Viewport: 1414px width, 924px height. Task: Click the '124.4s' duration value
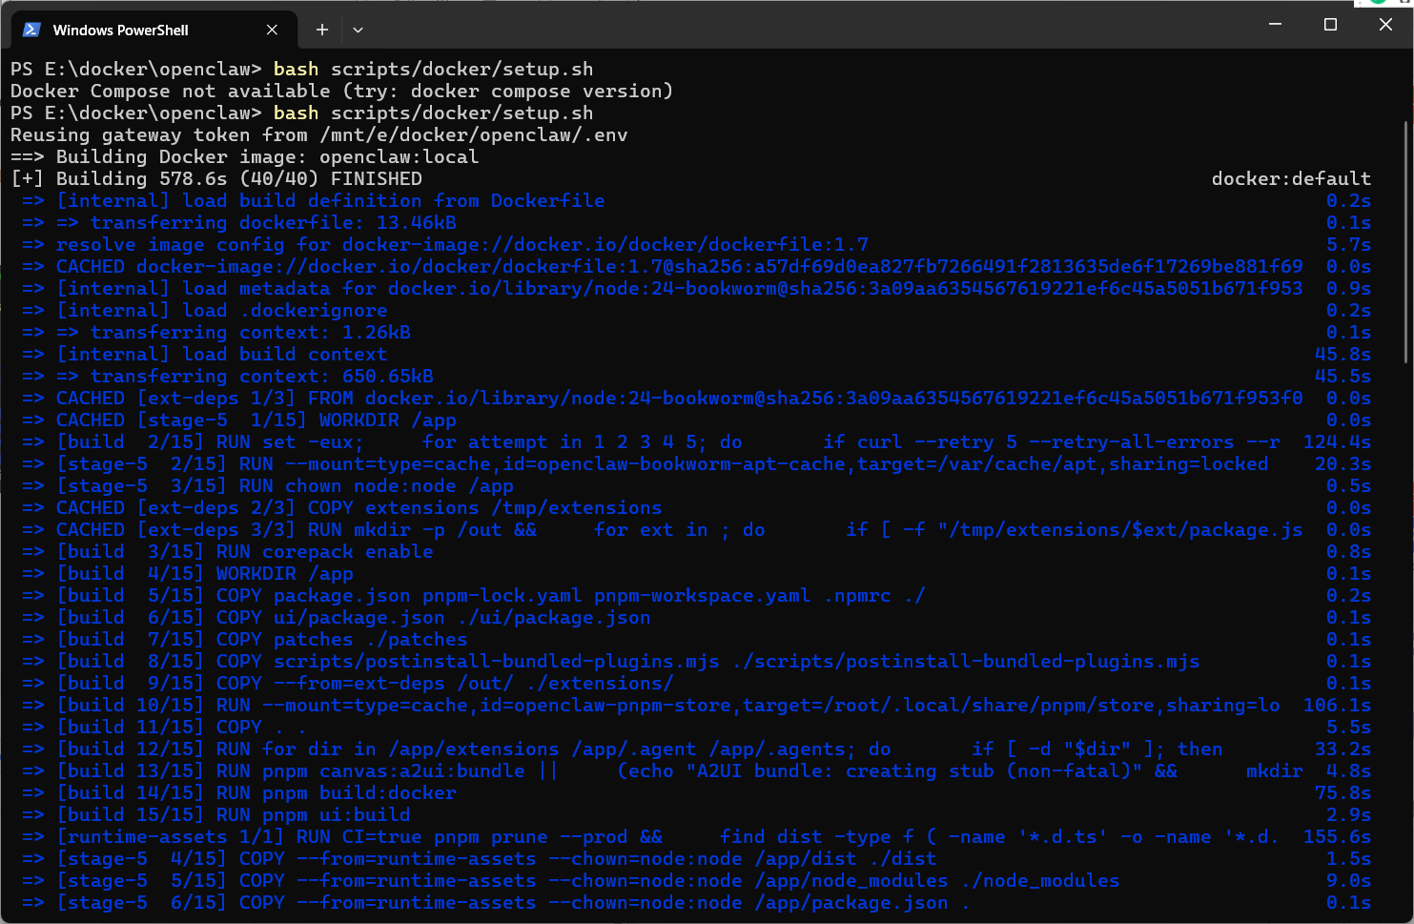coord(1337,441)
